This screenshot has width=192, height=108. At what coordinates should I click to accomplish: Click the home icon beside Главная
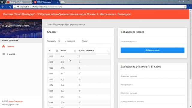(x=3, y=46)
